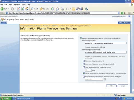134x100 pixels.
Task: Open the Site Actions dropdown
Action: tap(124, 23)
